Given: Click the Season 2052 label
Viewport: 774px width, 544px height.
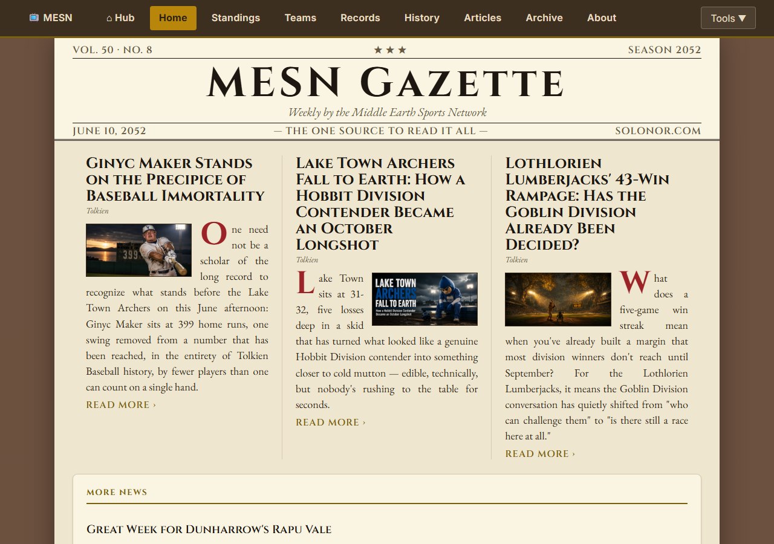Looking at the screenshot, I should point(665,50).
